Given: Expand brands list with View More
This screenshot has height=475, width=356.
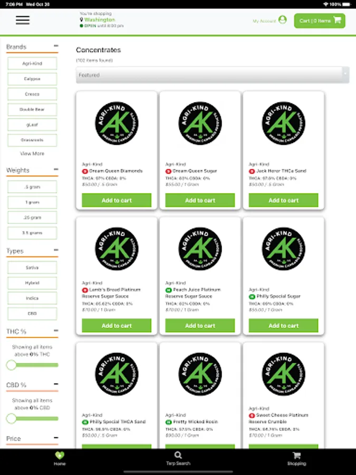Looking at the screenshot, I should point(32,154).
